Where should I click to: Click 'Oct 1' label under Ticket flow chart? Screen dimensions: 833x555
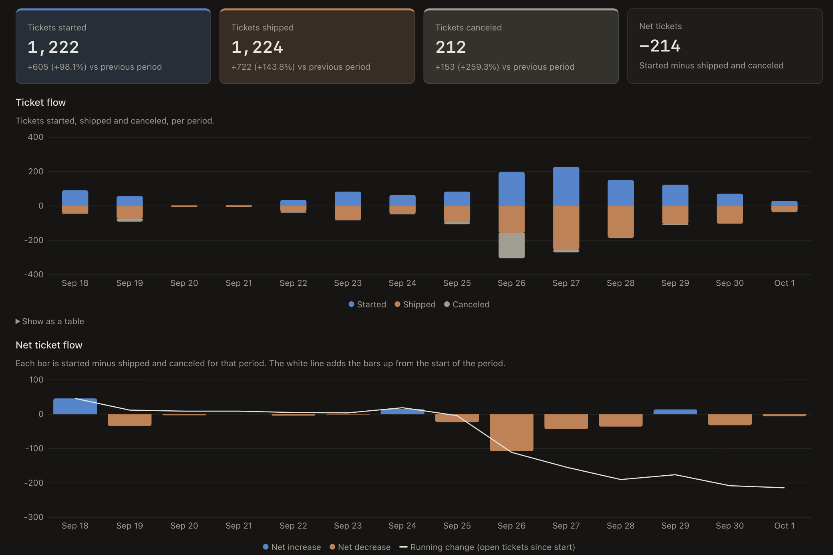(x=784, y=283)
